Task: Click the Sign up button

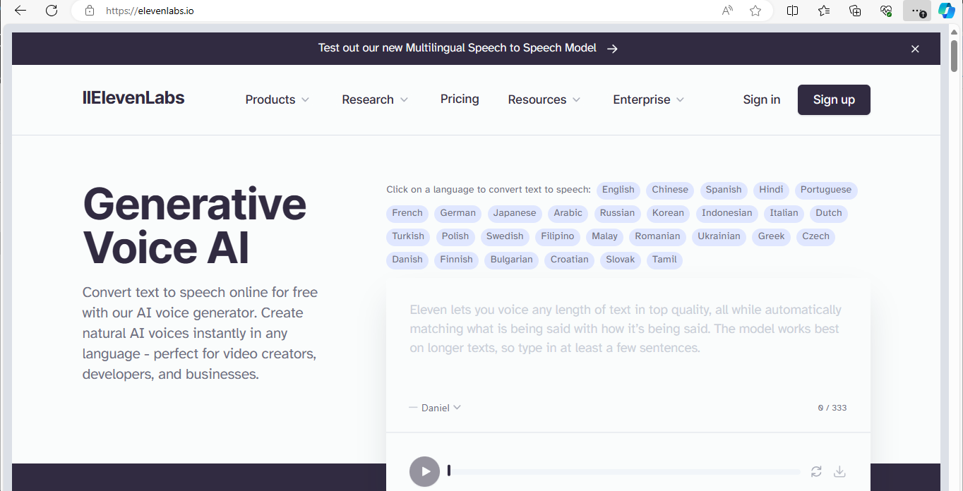Action: [834, 99]
